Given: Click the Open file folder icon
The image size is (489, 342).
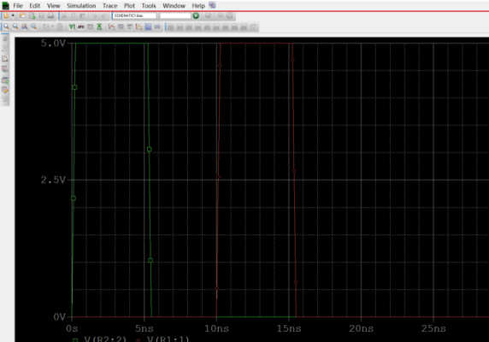Looking at the screenshot, I should click(x=22, y=15).
